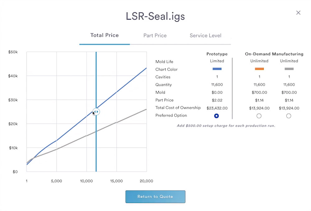Click the blue Prototype chart color swatch
Viewport: 311px width, 211px height.
pos(217,69)
